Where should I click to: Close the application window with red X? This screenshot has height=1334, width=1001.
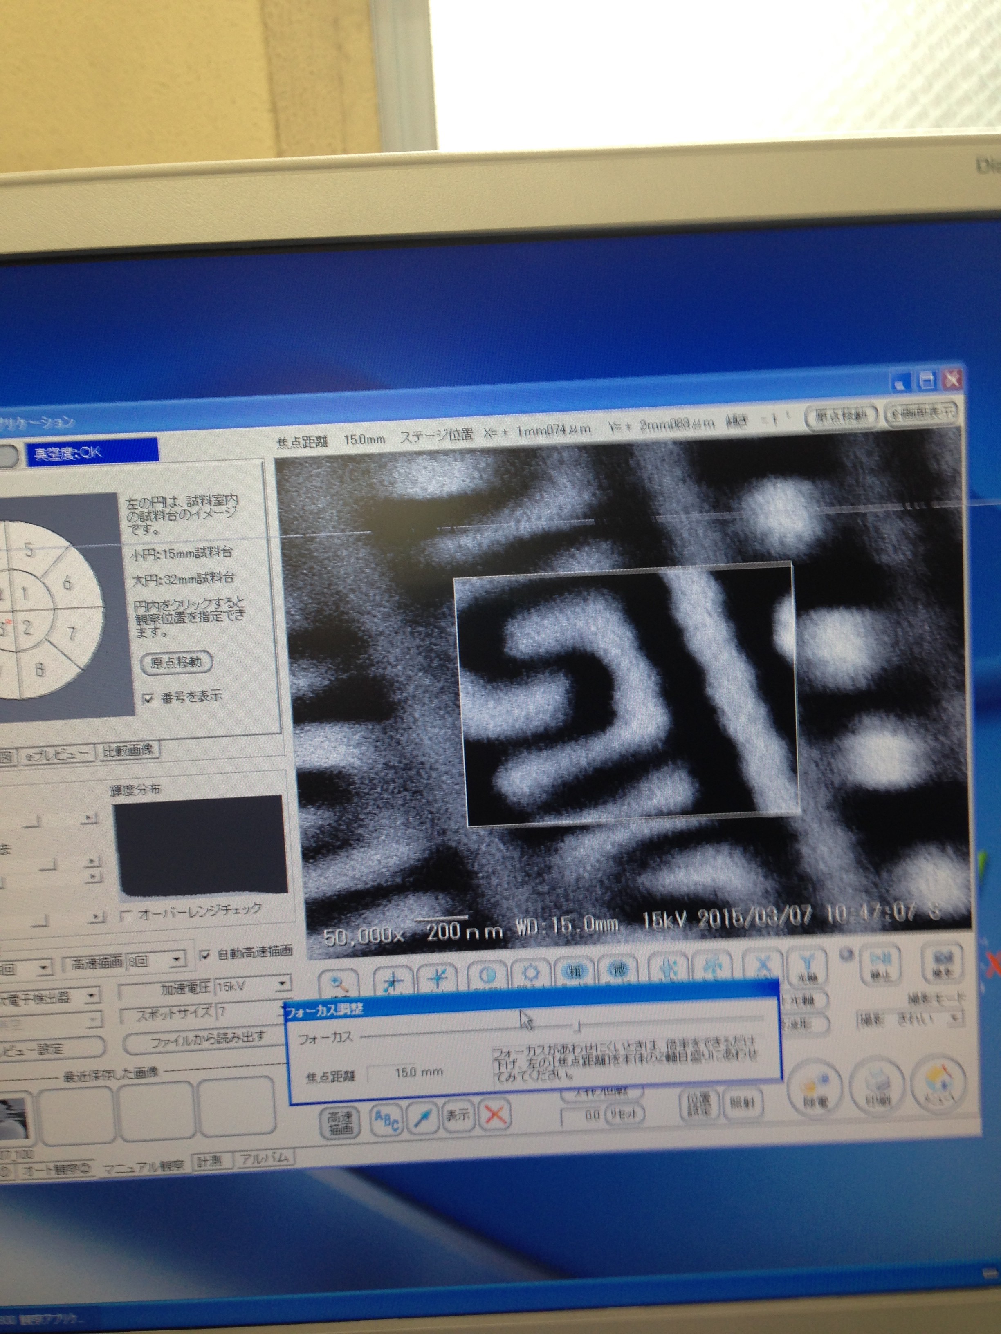[953, 379]
